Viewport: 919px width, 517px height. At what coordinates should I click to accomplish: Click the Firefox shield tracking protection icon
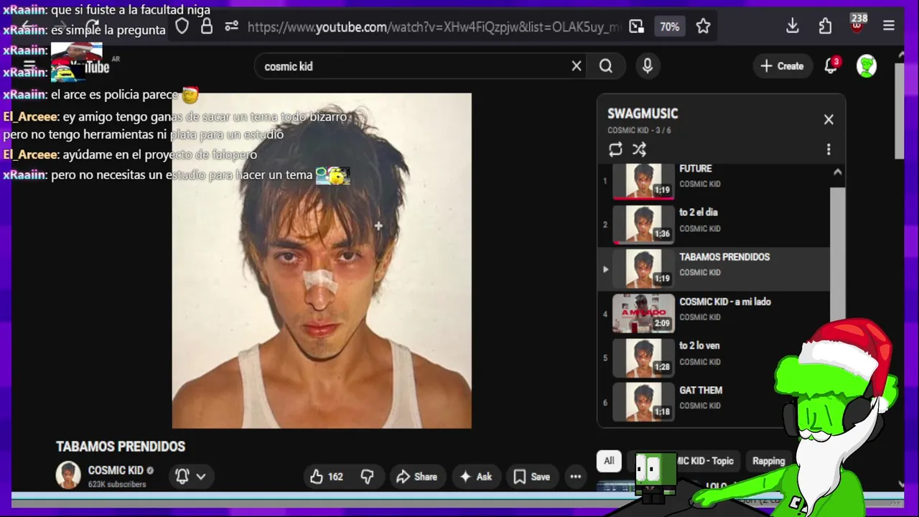(x=182, y=27)
